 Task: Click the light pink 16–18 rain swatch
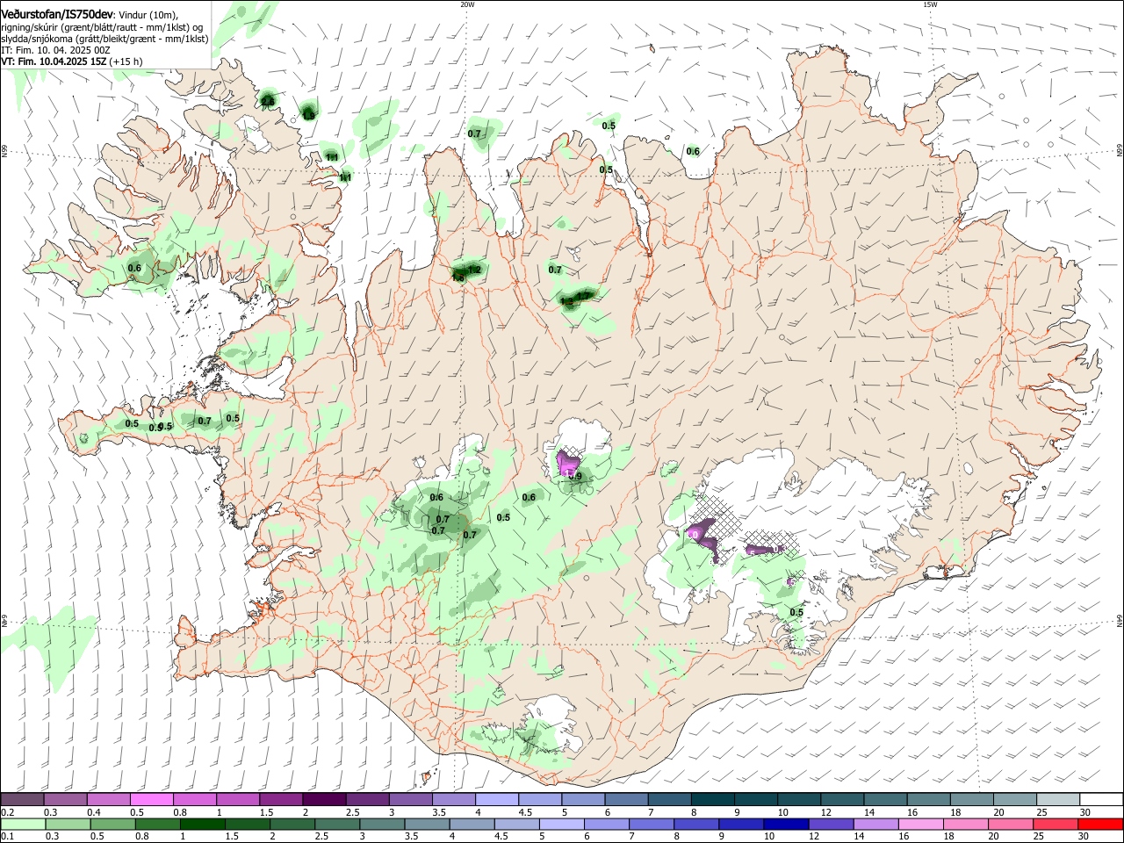pyautogui.click(x=921, y=824)
